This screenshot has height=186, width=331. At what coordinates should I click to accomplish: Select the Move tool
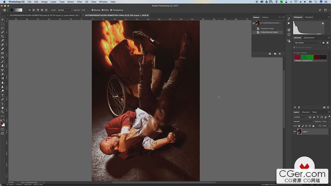click(3, 20)
